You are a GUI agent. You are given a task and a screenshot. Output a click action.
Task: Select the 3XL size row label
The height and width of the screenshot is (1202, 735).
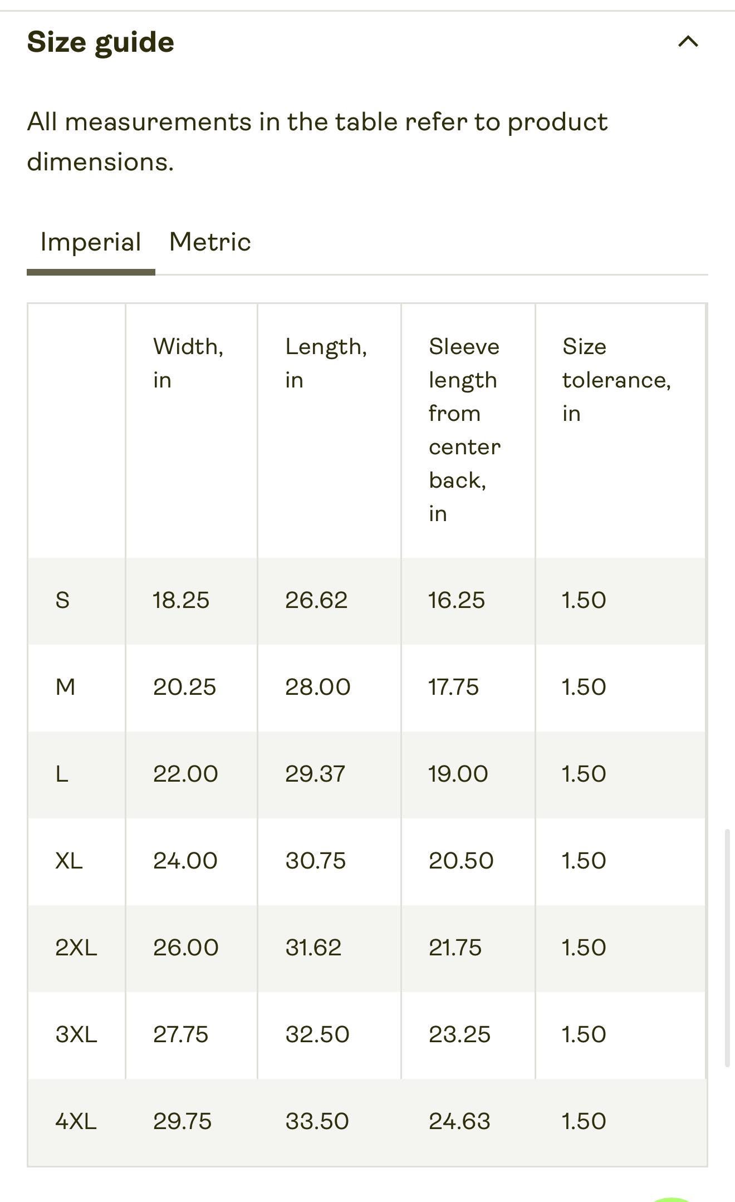click(x=76, y=1034)
